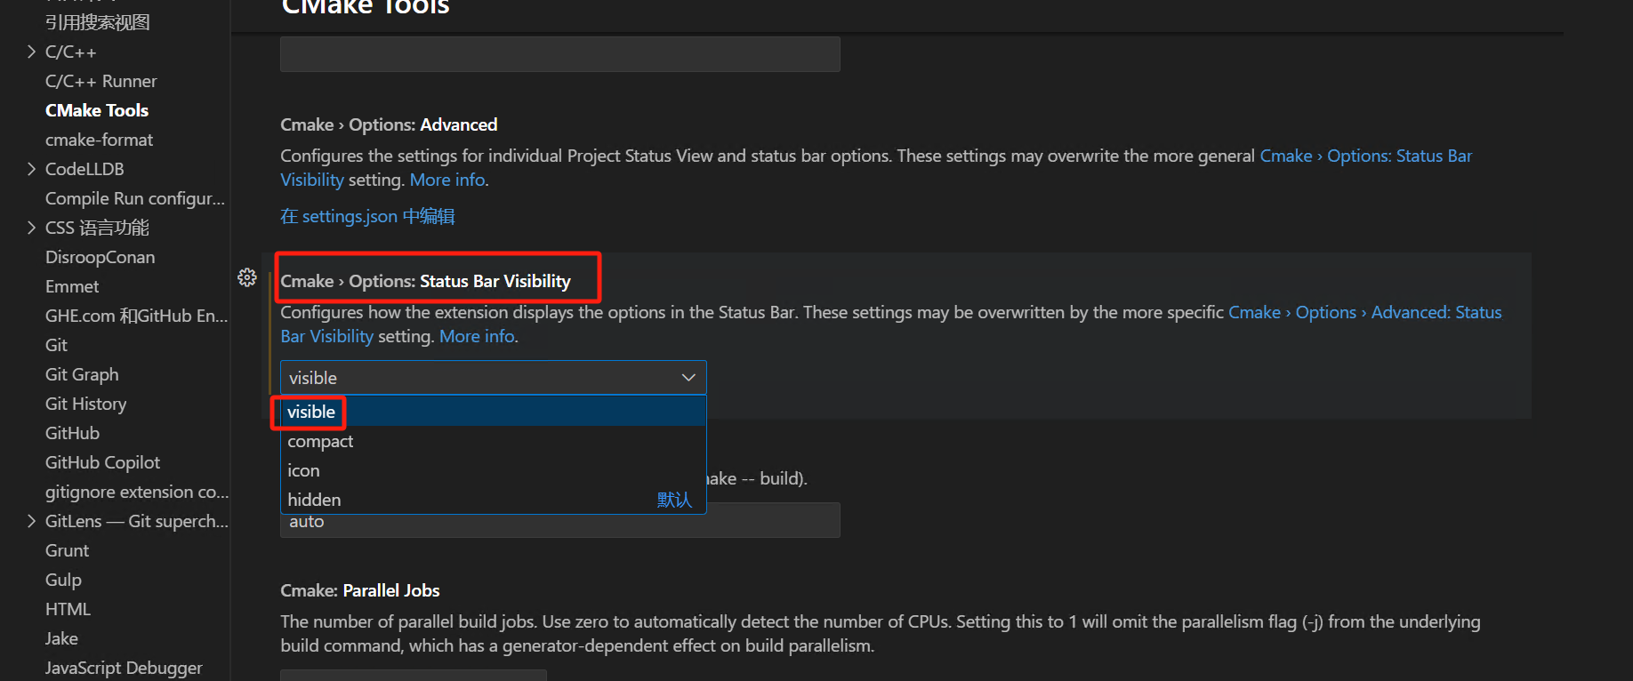Select 引用搜索视图 in settings tree

point(98,22)
